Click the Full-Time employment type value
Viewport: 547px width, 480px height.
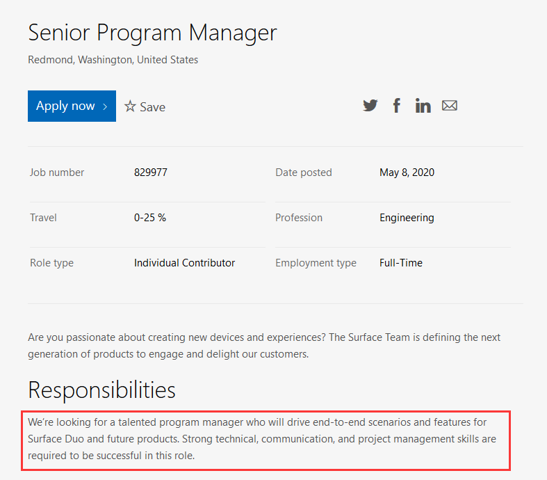tap(400, 263)
